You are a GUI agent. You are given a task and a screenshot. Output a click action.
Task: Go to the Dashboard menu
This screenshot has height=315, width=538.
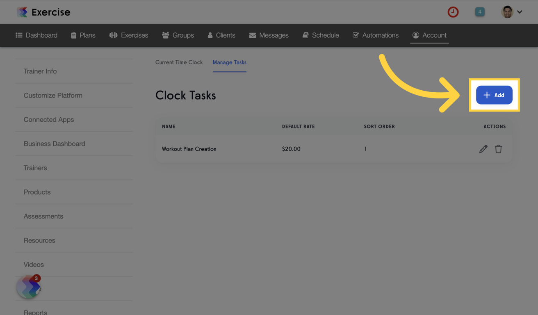[36, 35]
